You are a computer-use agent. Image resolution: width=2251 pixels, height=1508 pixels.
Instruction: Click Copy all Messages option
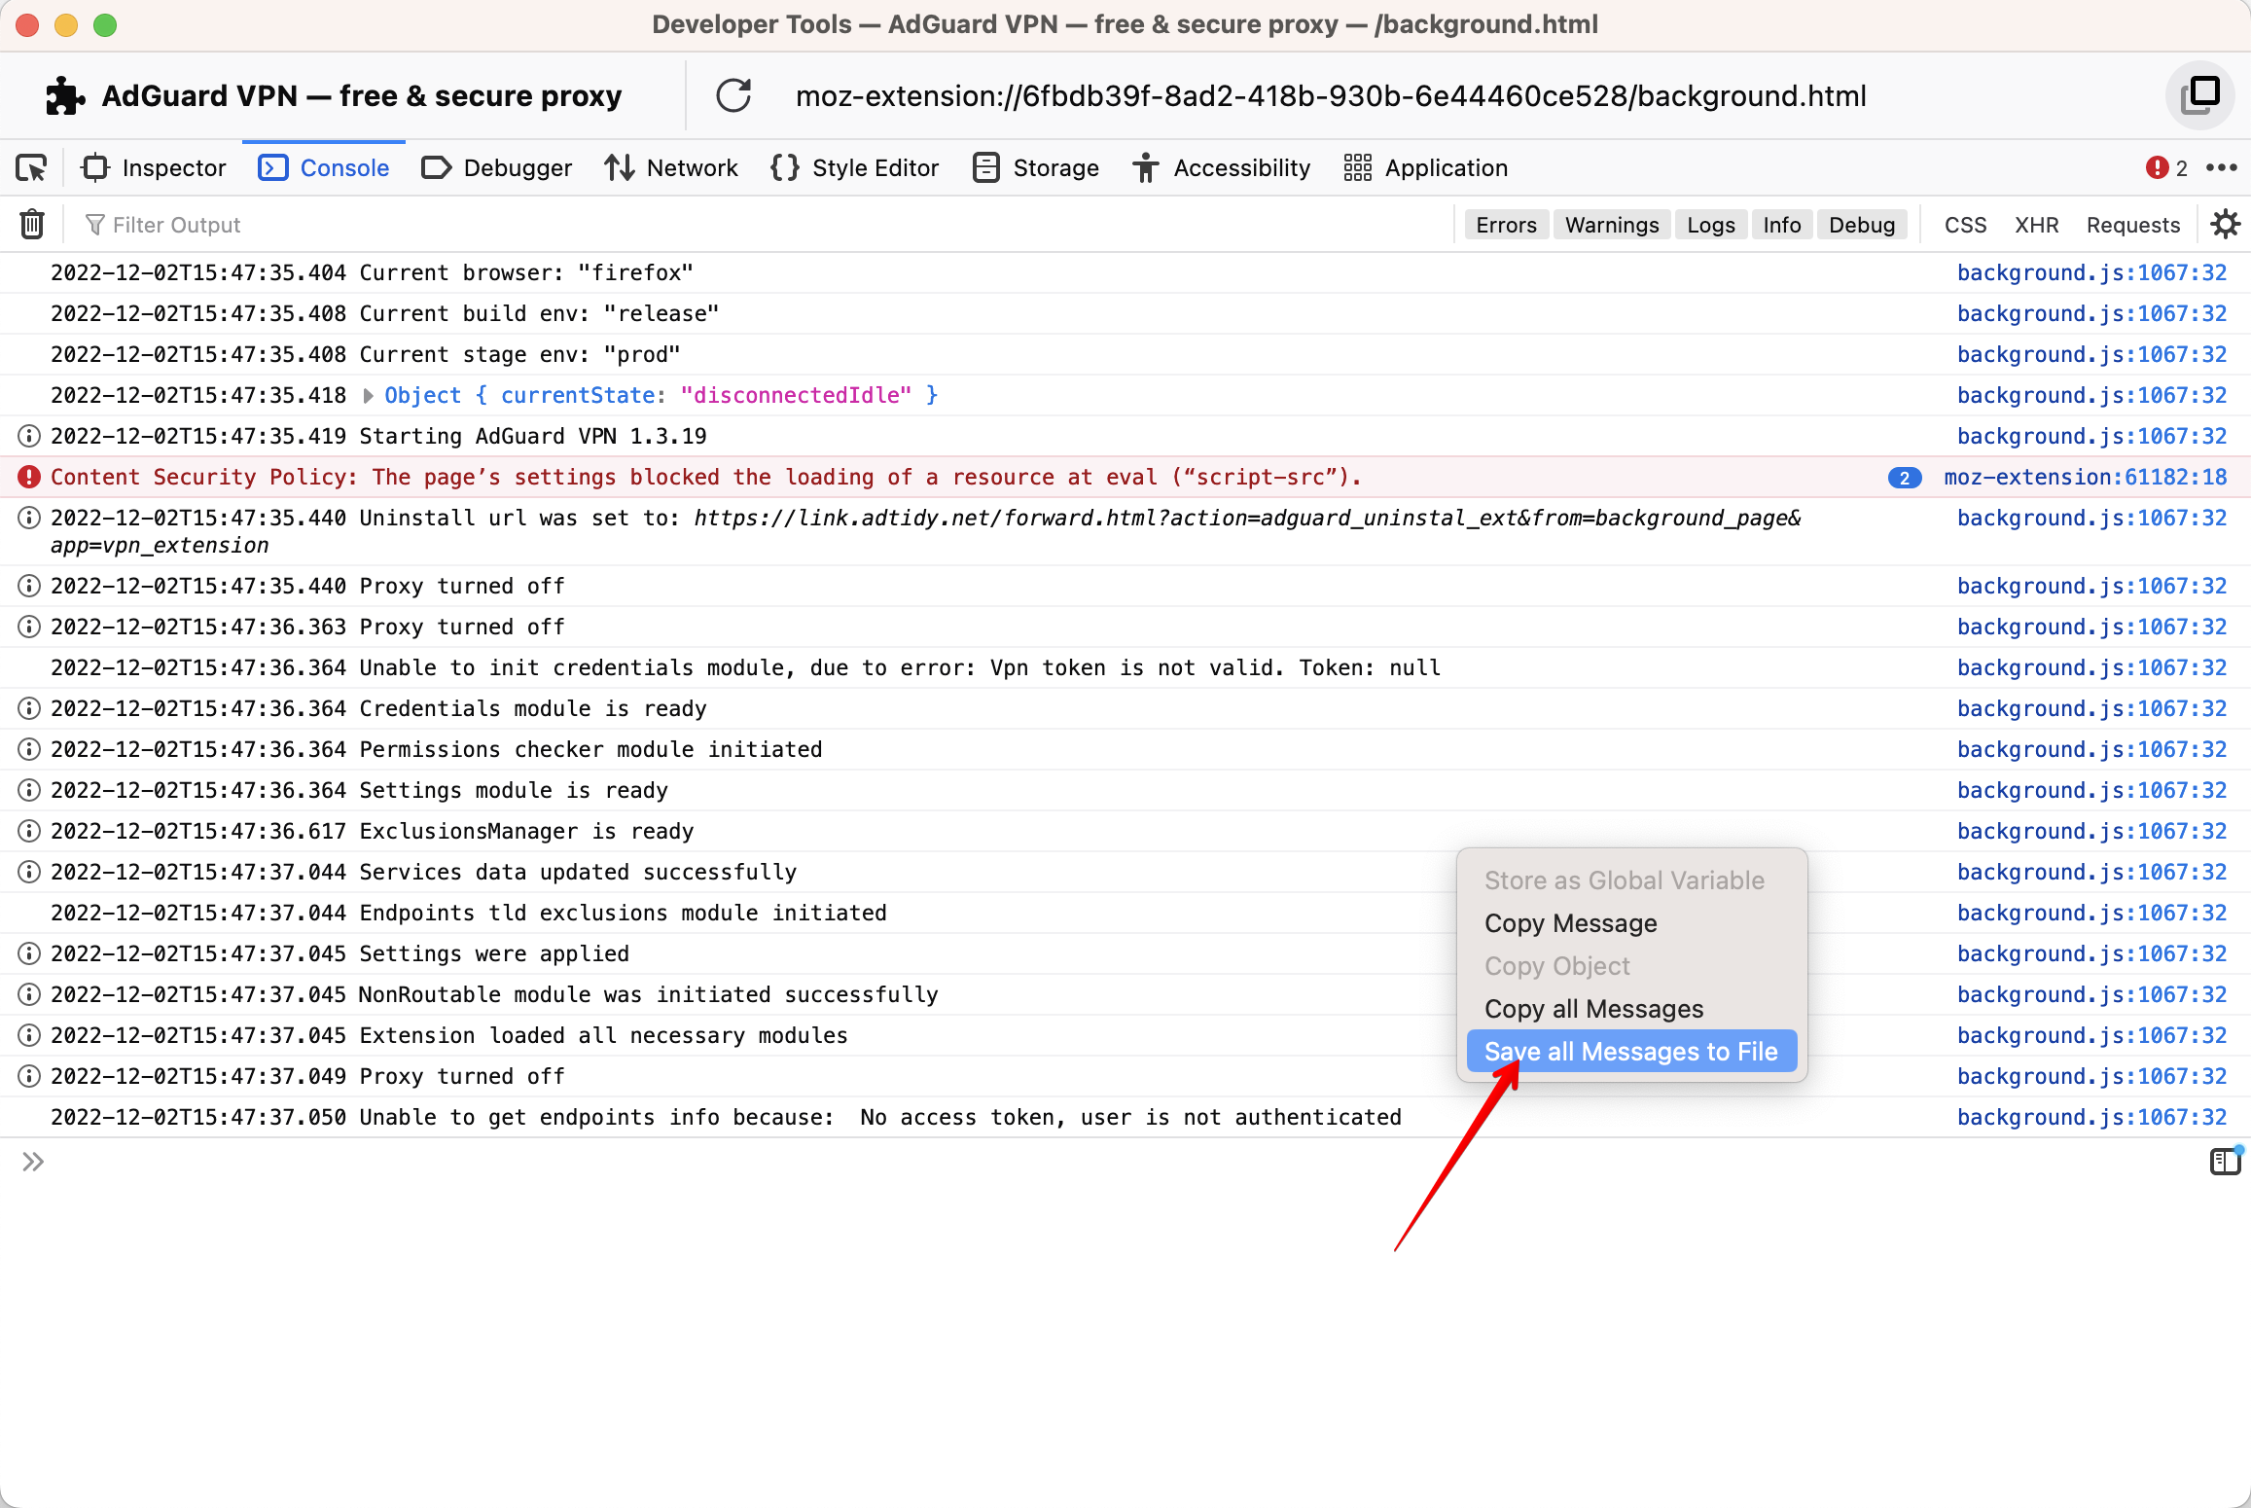coord(1591,1008)
